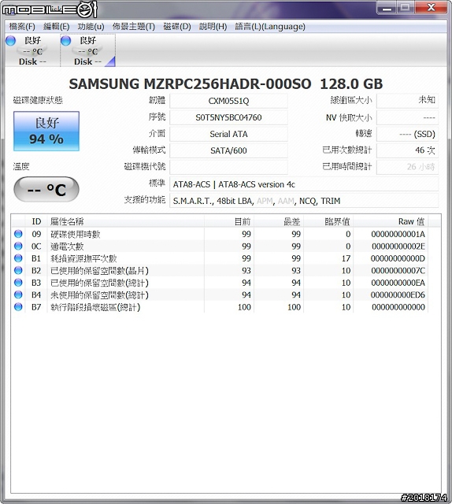Click raw value 00000000002E

point(398,246)
